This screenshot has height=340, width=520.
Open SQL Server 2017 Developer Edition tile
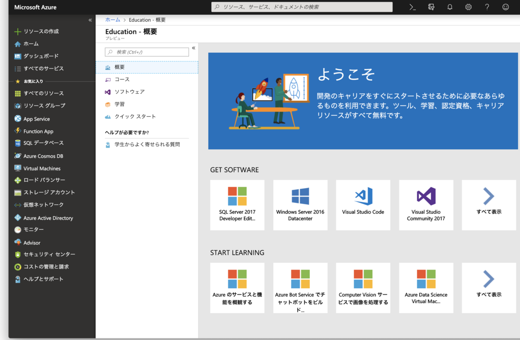[237, 205]
